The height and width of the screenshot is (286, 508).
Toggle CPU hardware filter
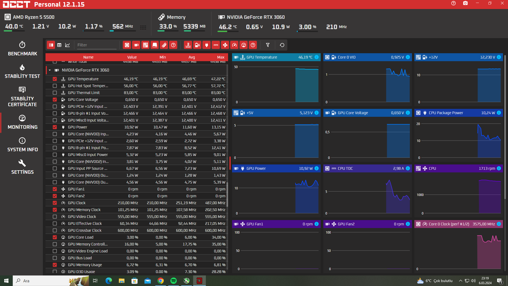pyautogui.click(x=127, y=45)
